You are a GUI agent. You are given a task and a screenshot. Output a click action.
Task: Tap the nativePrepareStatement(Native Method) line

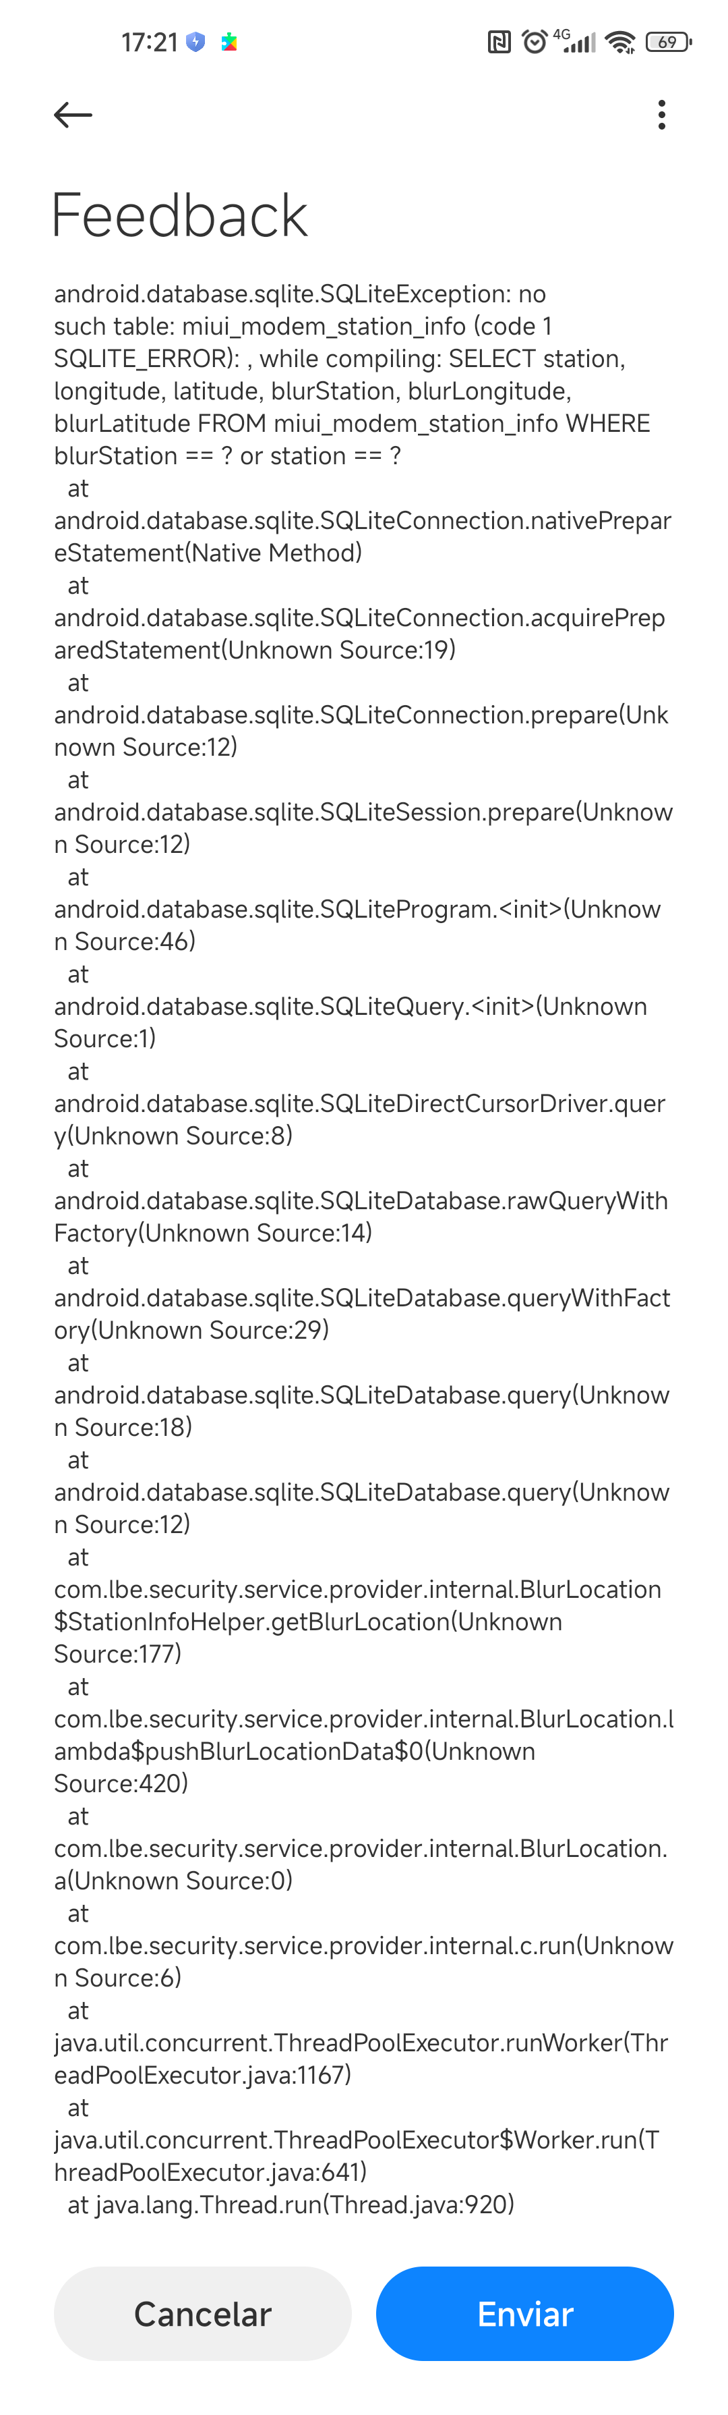363,536
